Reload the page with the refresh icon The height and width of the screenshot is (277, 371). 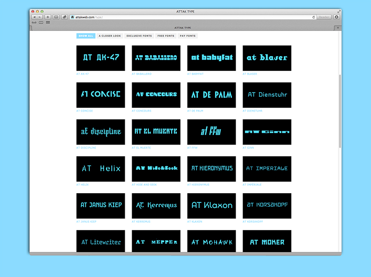(x=313, y=17)
